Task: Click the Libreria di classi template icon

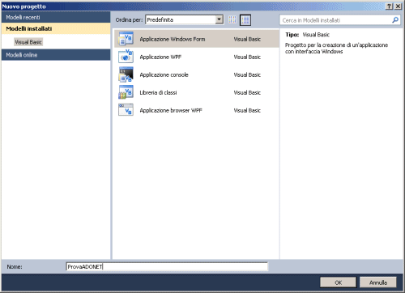Action: (126, 92)
